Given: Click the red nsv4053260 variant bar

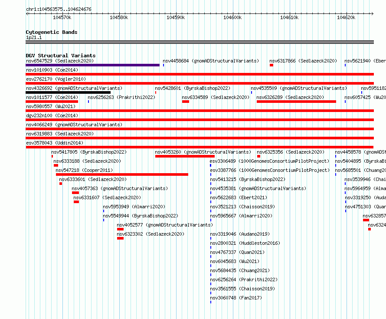Looking at the screenshot, I should click(x=185, y=156).
